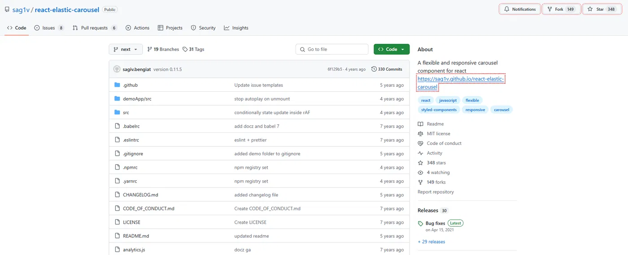Open the react-elastic-carousel repository title link
The height and width of the screenshot is (255, 628).
pyautogui.click(x=67, y=9)
